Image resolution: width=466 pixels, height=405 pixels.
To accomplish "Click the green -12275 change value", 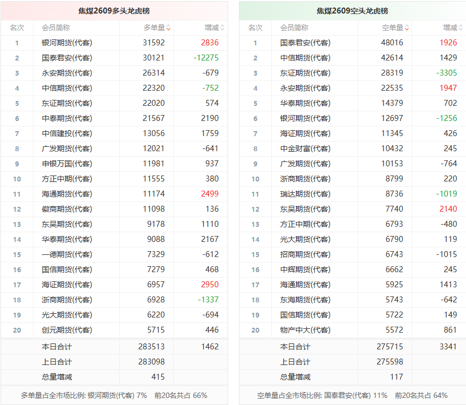I will [x=206, y=58].
